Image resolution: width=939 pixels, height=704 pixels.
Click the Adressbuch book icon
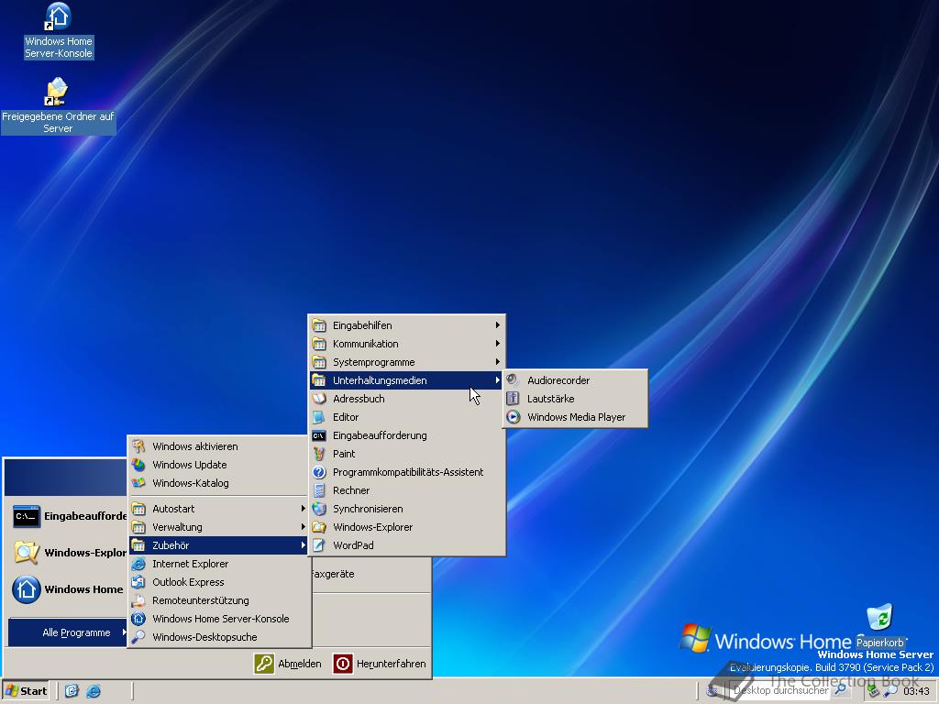pos(319,399)
